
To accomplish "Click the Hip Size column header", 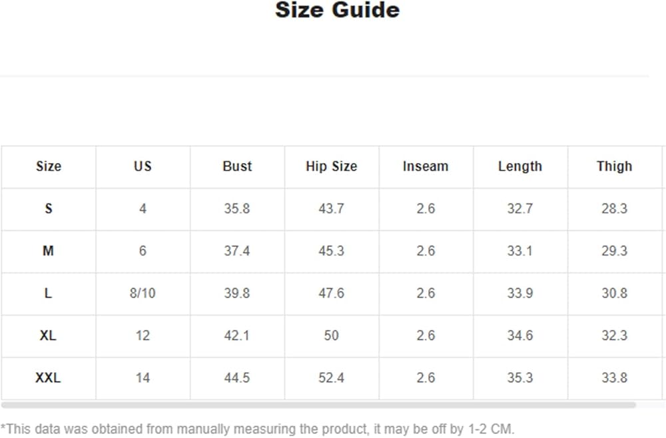I will pos(332,166).
